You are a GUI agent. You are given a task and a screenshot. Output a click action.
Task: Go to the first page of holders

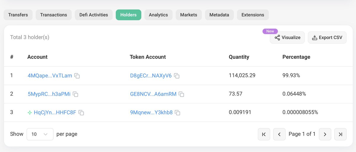pyautogui.click(x=264, y=134)
